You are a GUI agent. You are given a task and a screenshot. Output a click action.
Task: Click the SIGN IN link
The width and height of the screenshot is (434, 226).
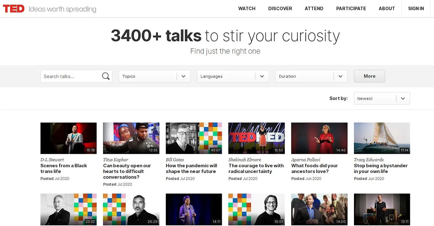click(x=416, y=8)
